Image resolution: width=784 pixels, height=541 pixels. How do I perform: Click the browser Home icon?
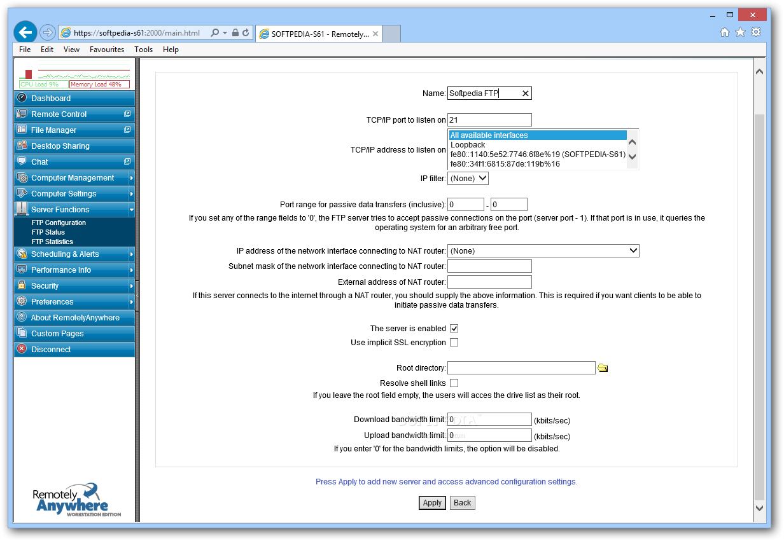tap(725, 32)
